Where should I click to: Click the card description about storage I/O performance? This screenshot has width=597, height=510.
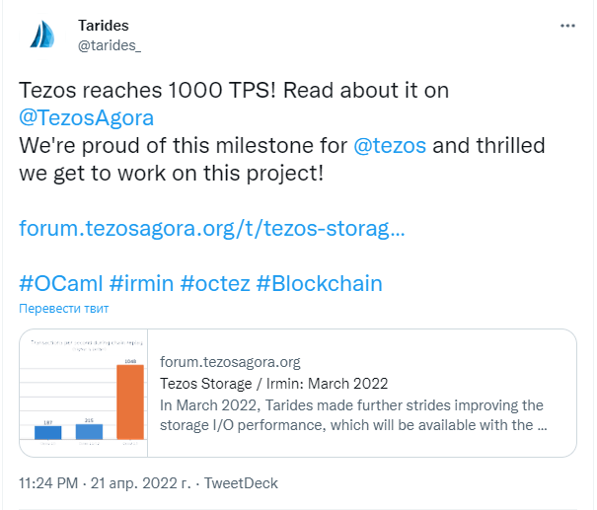click(x=353, y=415)
